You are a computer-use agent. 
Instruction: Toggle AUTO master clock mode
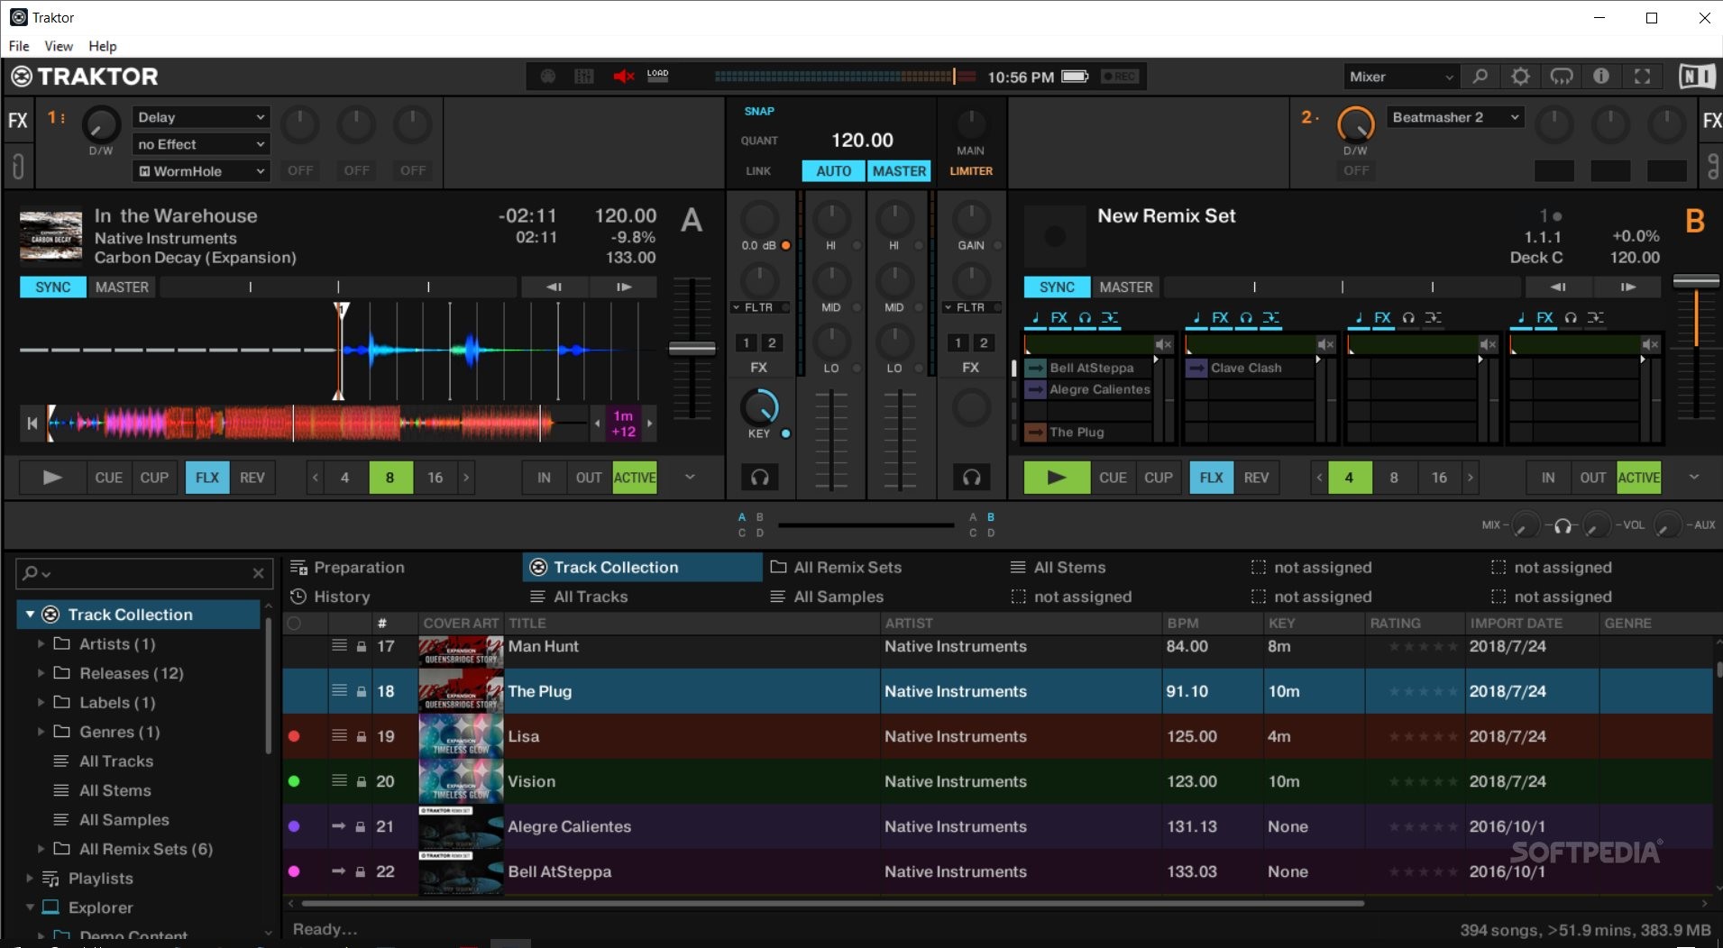point(833,171)
